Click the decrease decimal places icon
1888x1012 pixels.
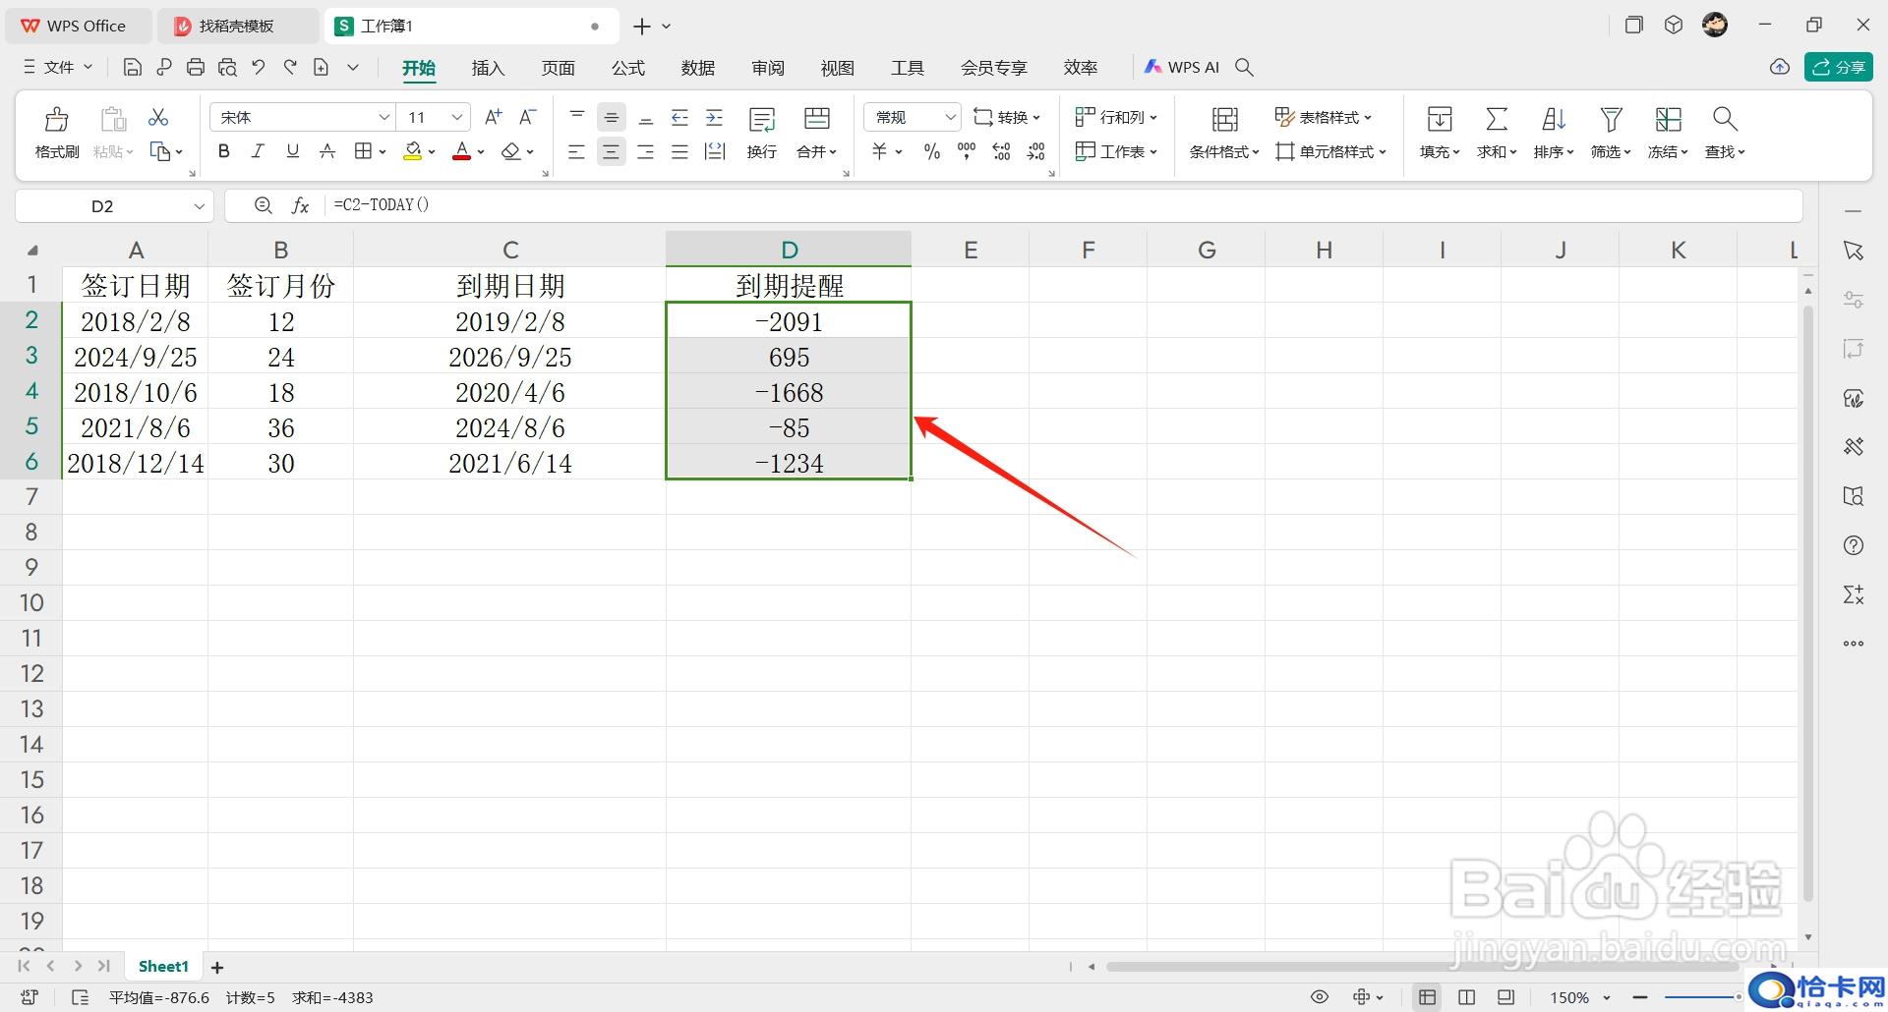(x=1036, y=151)
